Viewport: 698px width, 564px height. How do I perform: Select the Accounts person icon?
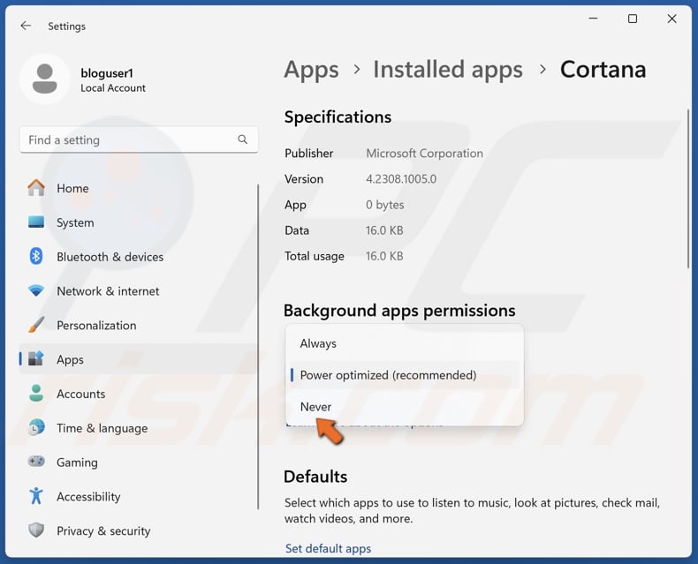36,394
